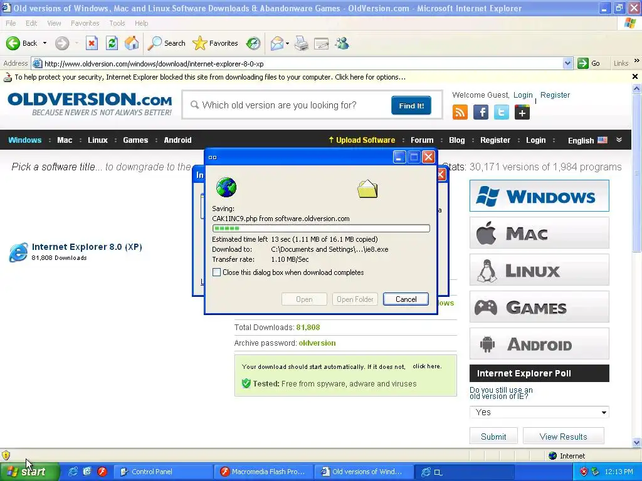Open Favorites star in the toolbar
The height and width of the screenshot is (481, 642).
200,43
